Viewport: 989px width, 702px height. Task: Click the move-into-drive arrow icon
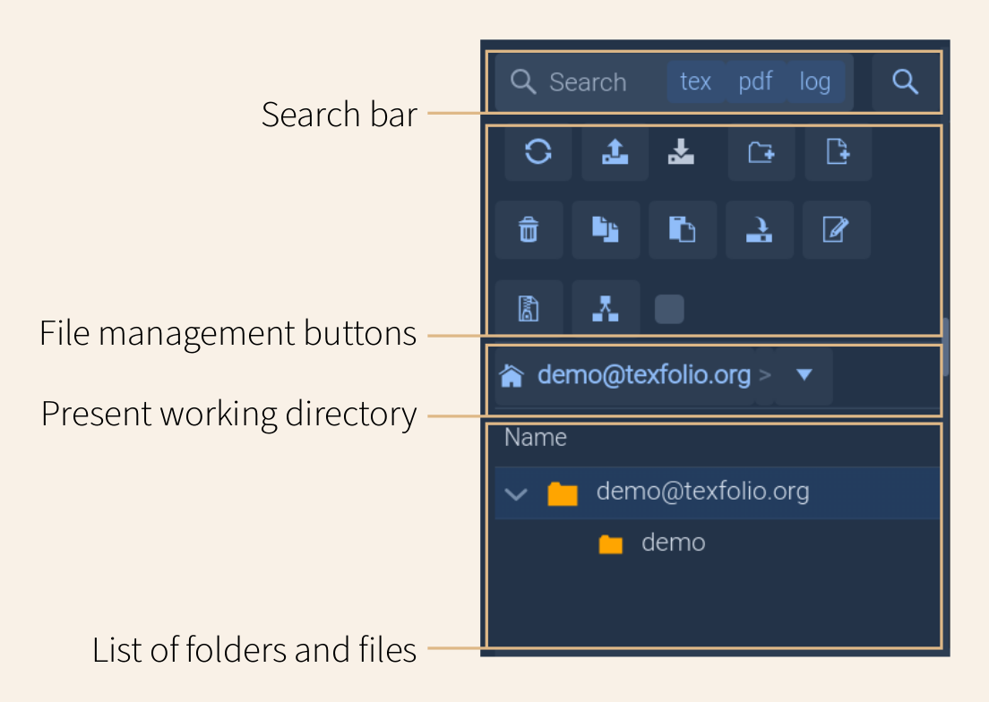[760, 230]
